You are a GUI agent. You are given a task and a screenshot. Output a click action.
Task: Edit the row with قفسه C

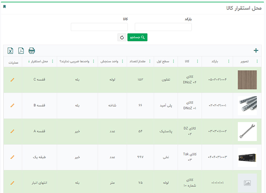(13, 80)
